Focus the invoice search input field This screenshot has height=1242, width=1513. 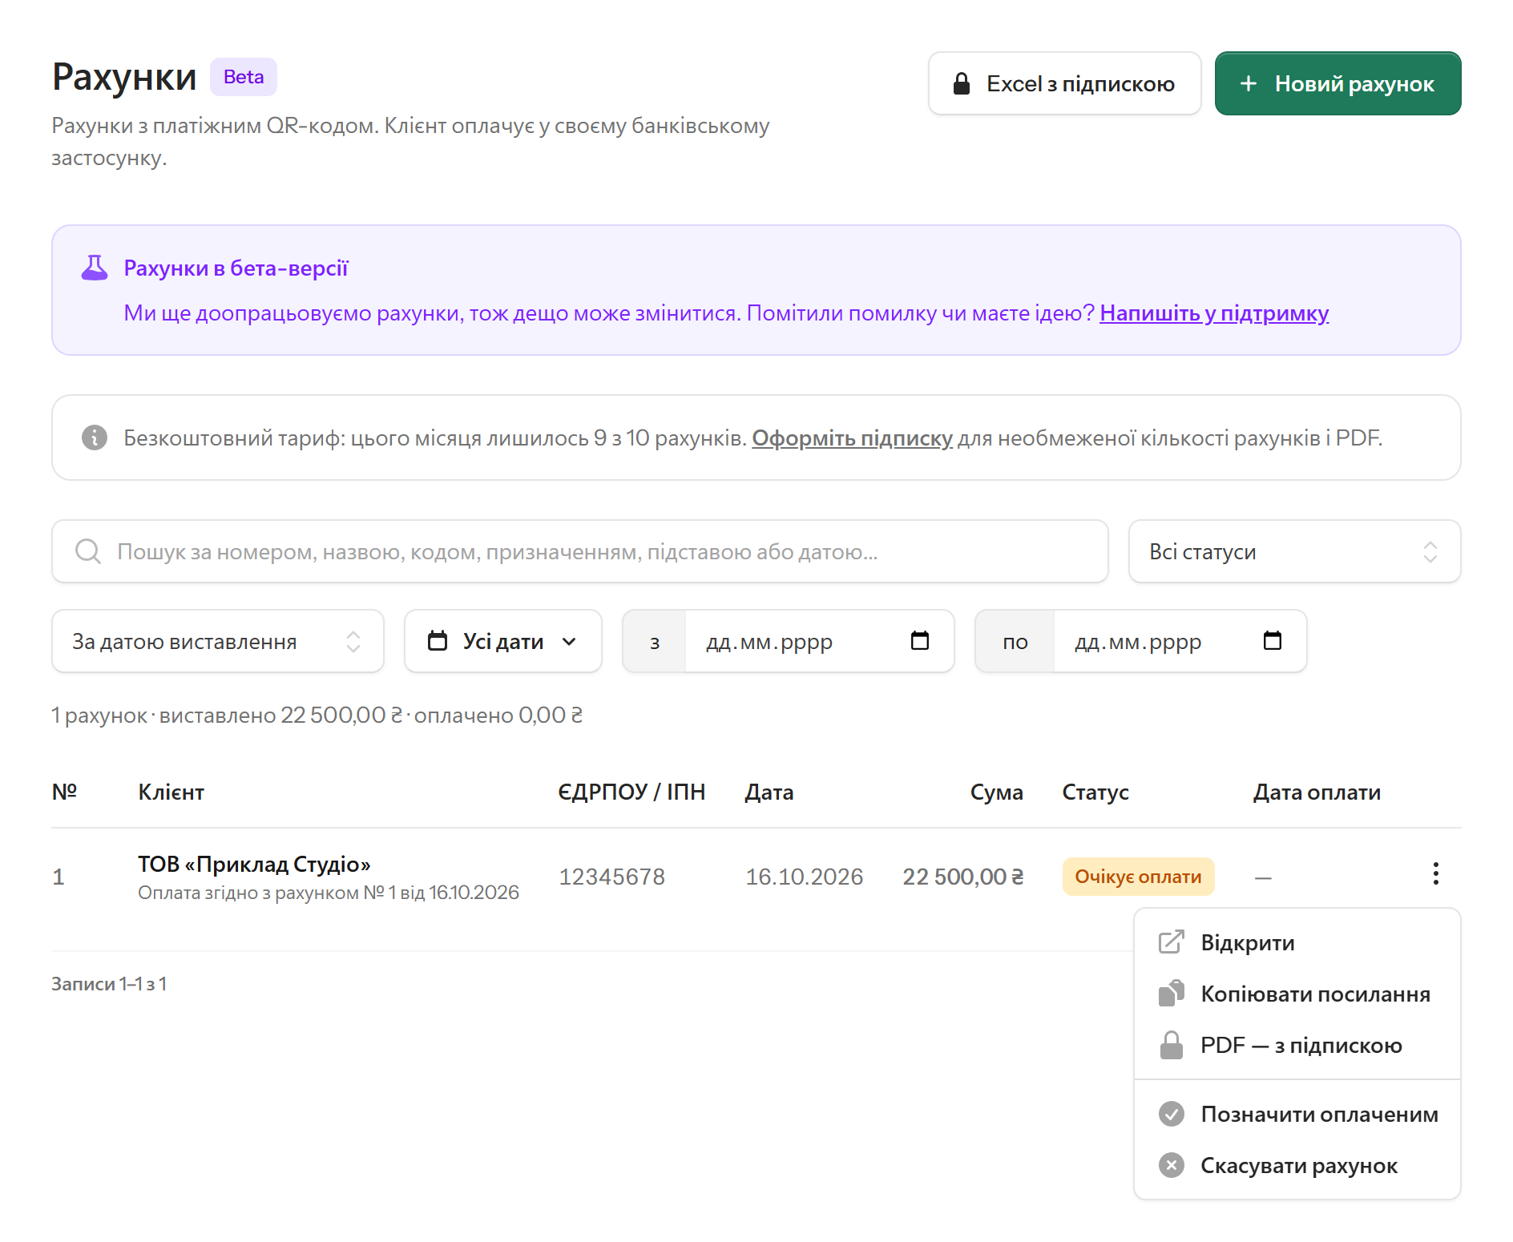point(580,551)
